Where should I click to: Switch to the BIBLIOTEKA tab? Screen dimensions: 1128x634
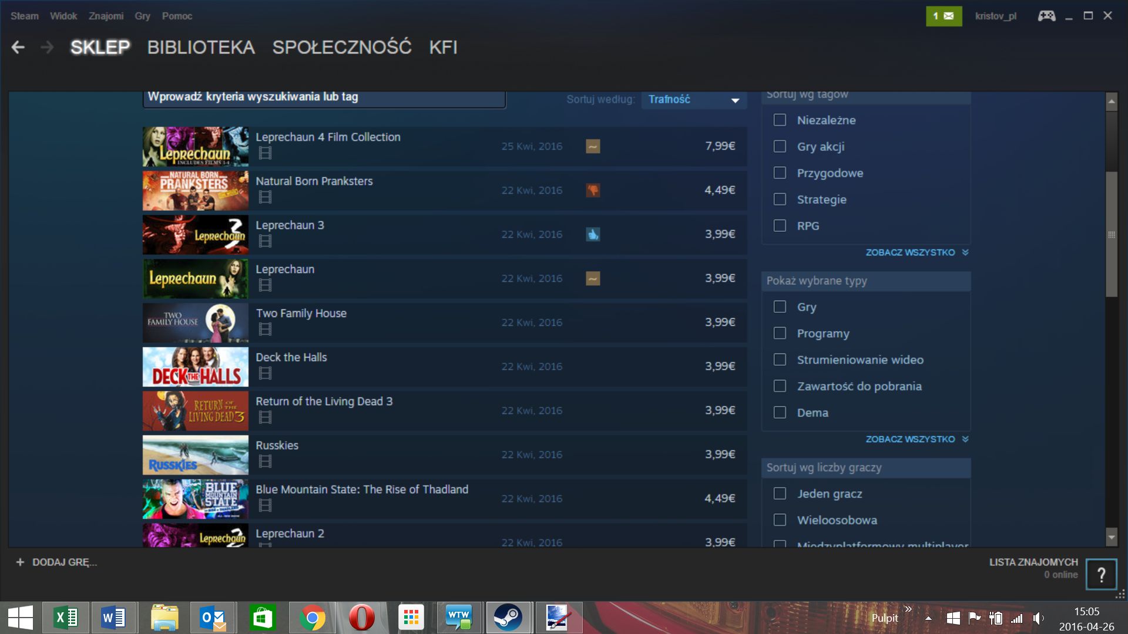point(201,48)
